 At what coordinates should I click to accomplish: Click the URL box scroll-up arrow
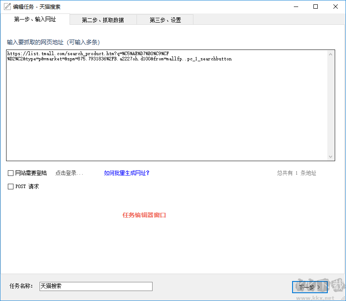coord(330,54)
